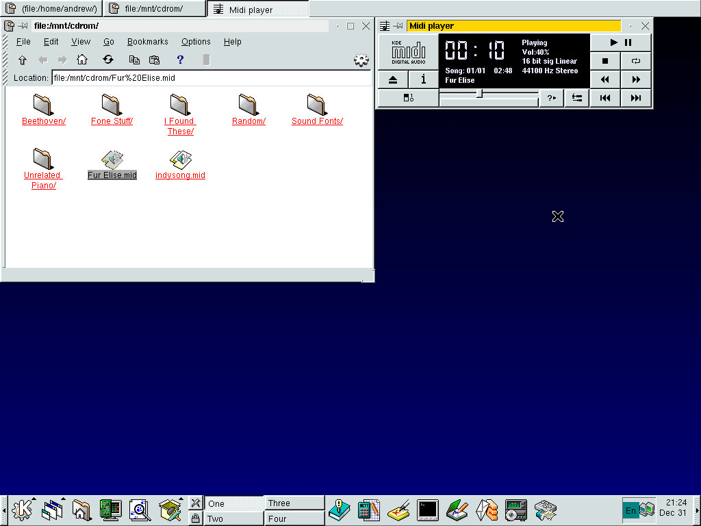Open the file manager window menu icon

(x=10, y=26)
